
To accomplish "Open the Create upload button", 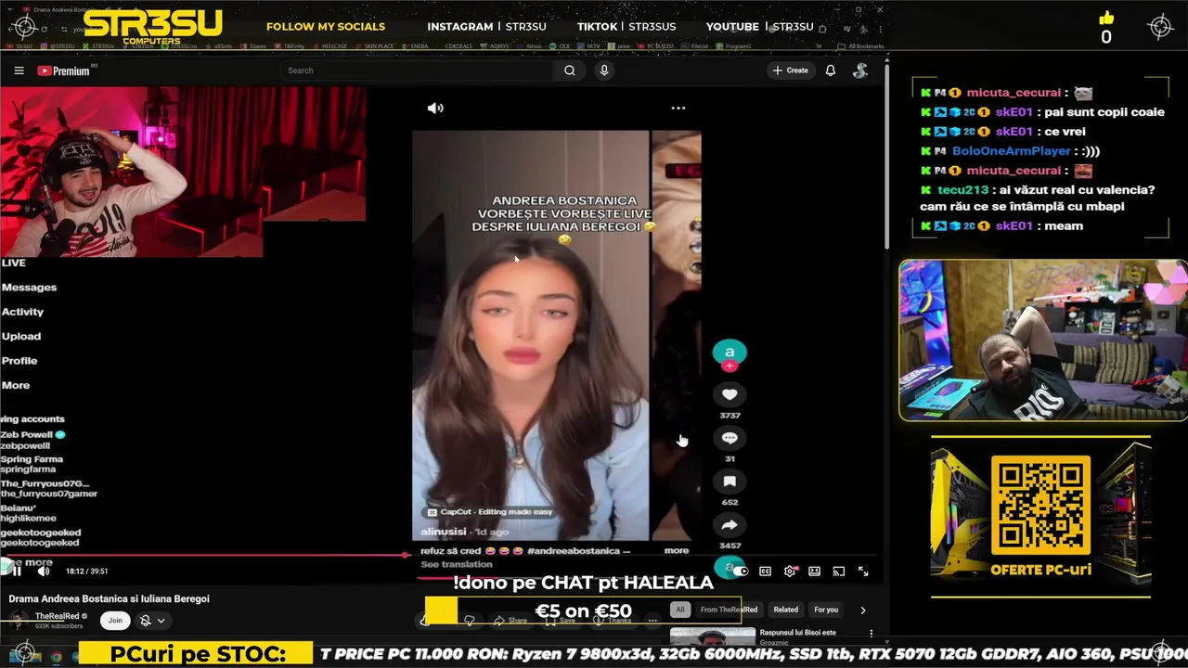I will pos(791,71).
